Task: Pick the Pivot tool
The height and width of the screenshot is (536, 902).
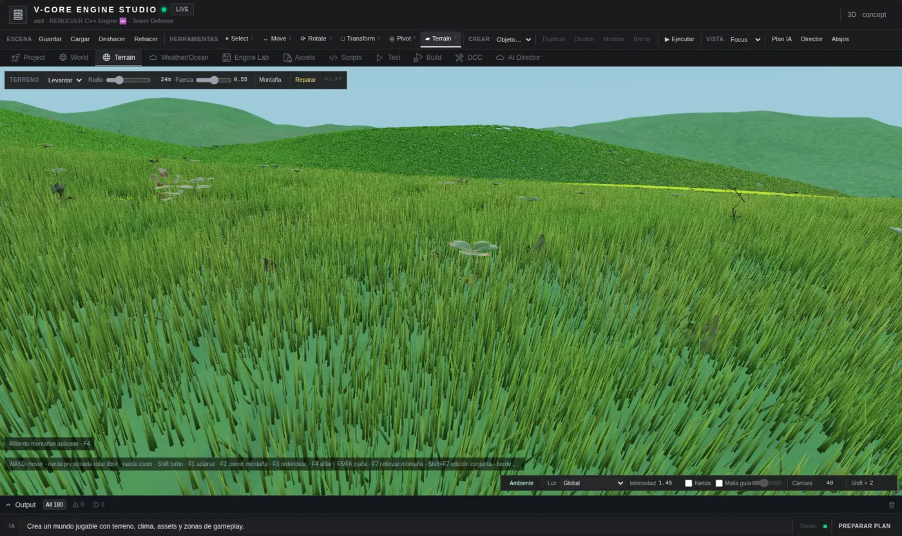Action: tap(403, 39)
